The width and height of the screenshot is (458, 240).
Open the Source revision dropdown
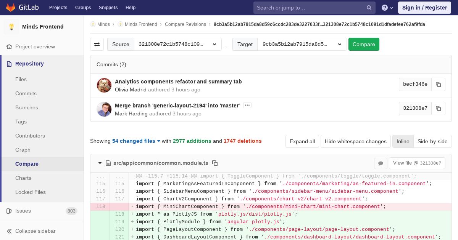(x=177, y=44)
